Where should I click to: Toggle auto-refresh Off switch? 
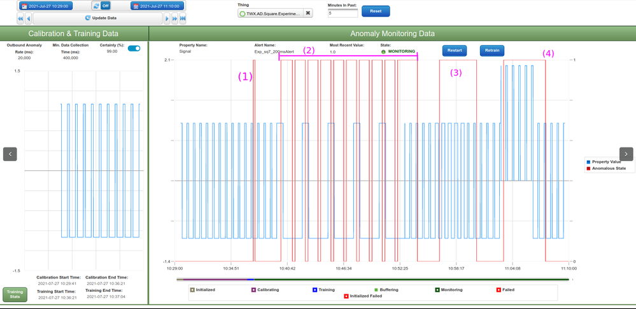(106, 6)
